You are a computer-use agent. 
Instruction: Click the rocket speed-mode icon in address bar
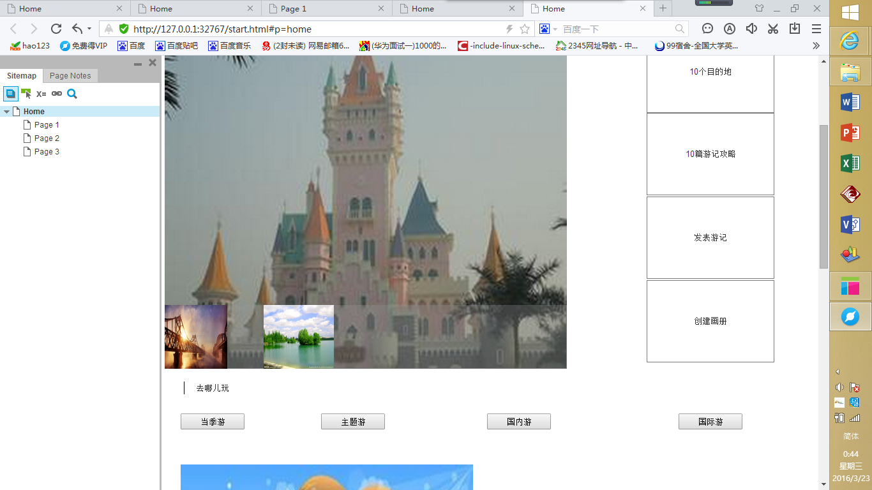109,29
